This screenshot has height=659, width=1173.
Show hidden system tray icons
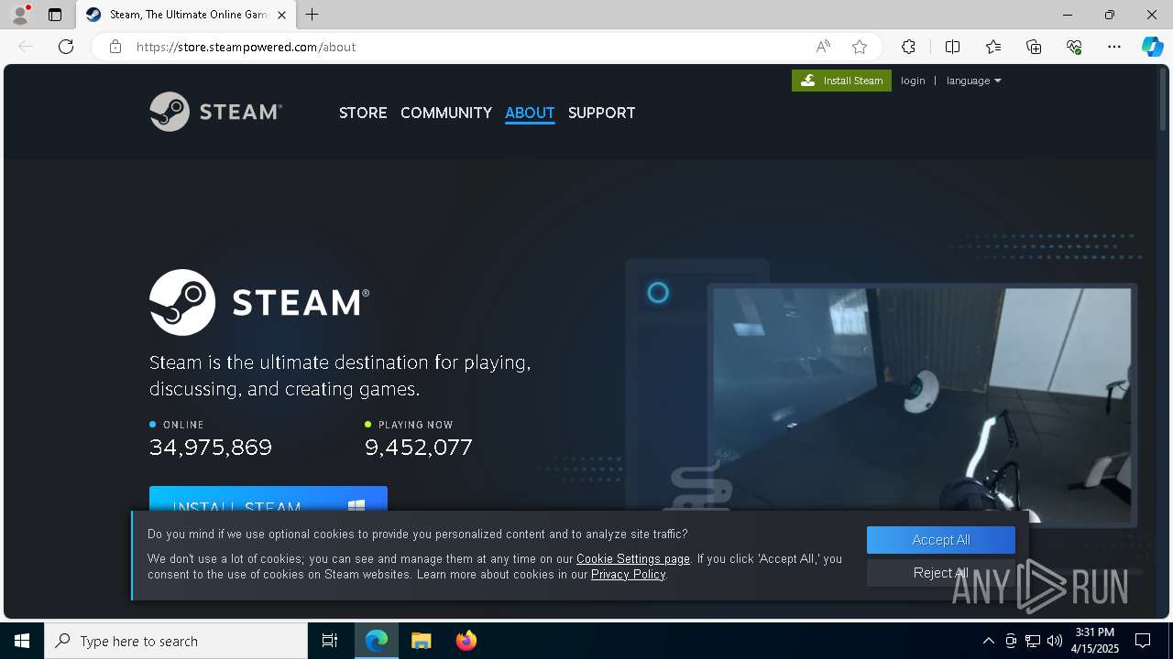988,641
